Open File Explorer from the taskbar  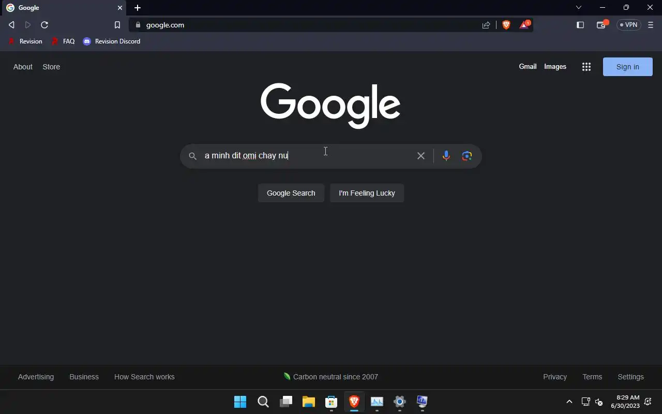(309, 402)
